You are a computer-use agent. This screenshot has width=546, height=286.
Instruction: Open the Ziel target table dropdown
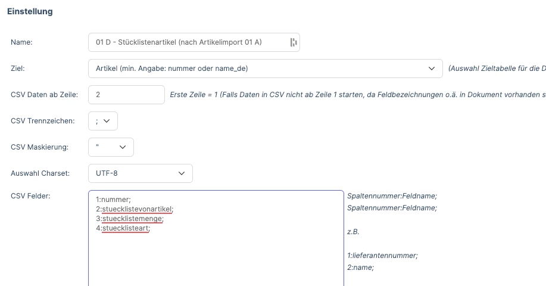(266, 69)
